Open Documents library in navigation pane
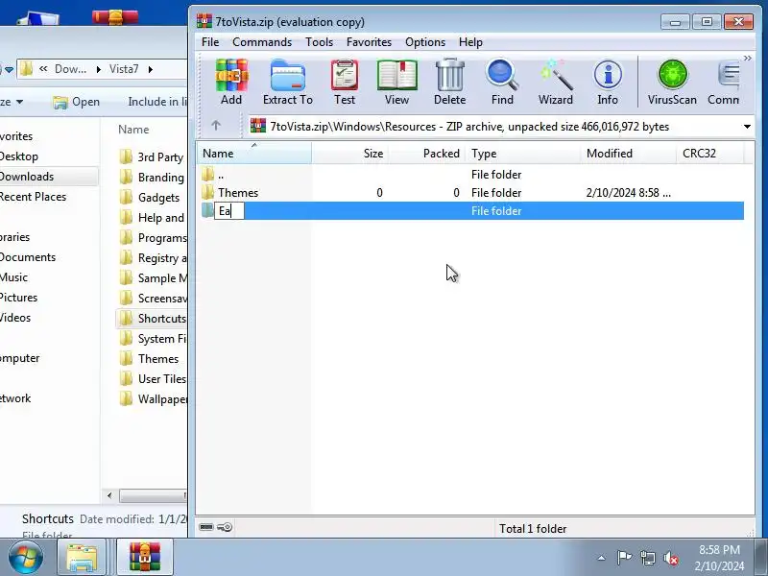Screen dimensions: 768x576 pos(28,257)
